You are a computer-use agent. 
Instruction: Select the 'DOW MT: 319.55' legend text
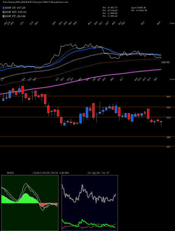[16, 12]
